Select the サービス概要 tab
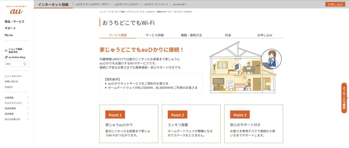 point(118,35)
